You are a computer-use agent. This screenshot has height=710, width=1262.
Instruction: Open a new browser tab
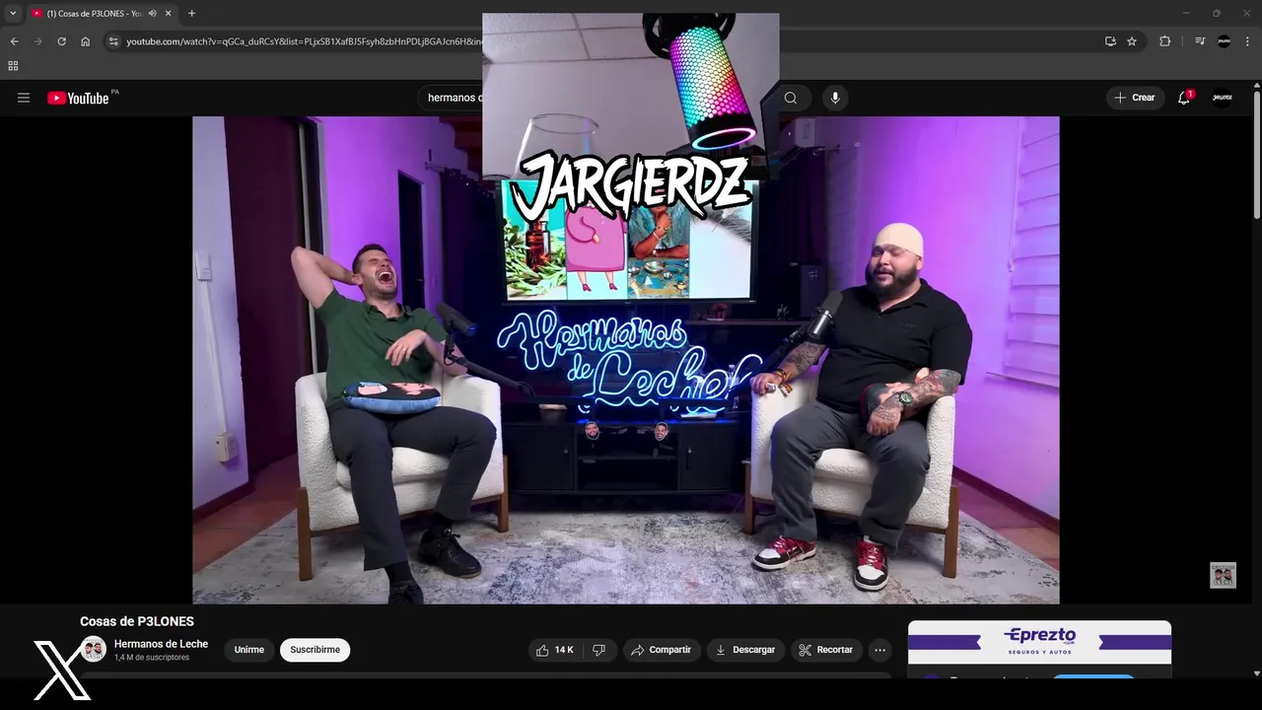click(x=191, y=13)
